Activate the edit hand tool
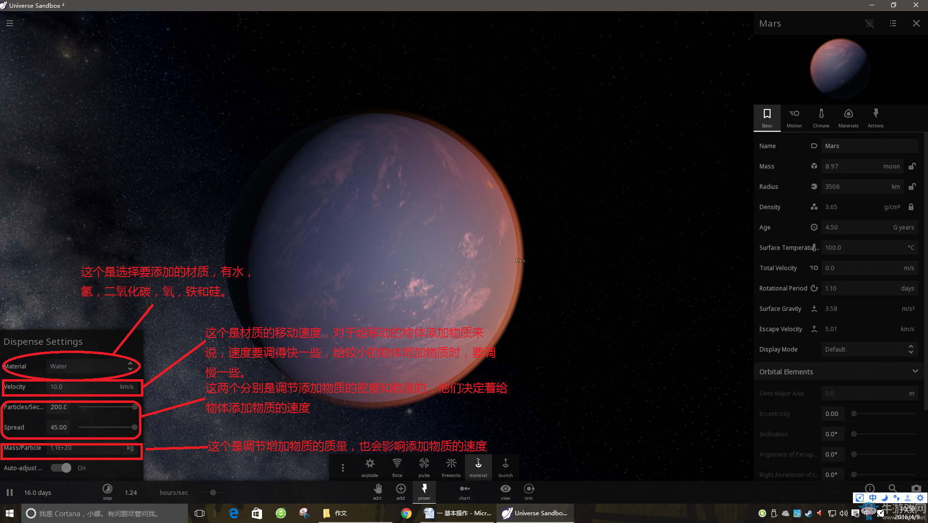Image resolution: width=928 pixels, height=523 pixels. point(377,492)
